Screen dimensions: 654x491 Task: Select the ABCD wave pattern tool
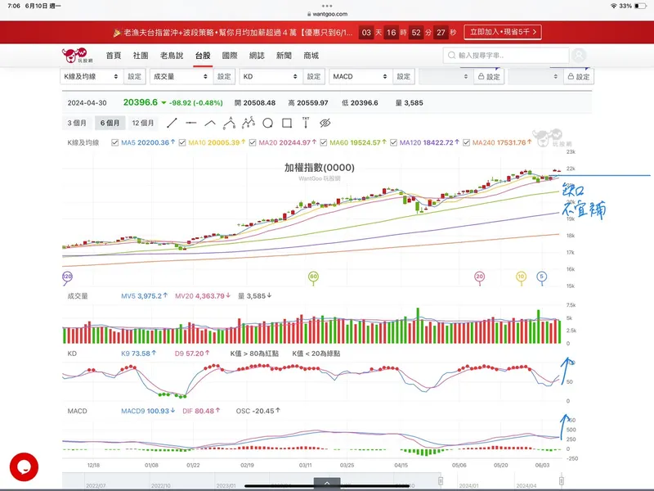(249, 123)
